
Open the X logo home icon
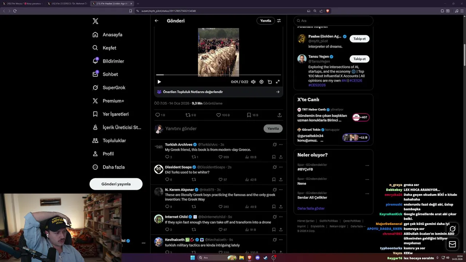click(x=95, y=21)
